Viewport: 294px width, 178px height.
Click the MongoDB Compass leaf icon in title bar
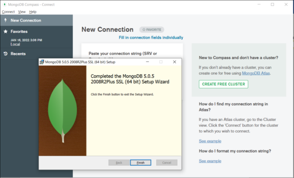(x=4, y=5)
